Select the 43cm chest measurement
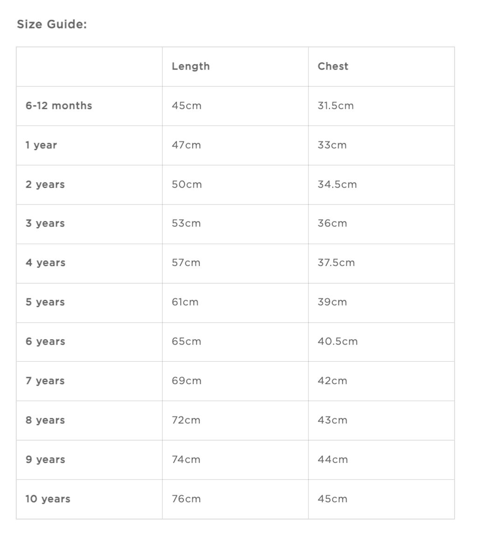Viewport: 478px width, 534px height. (332, 420)
